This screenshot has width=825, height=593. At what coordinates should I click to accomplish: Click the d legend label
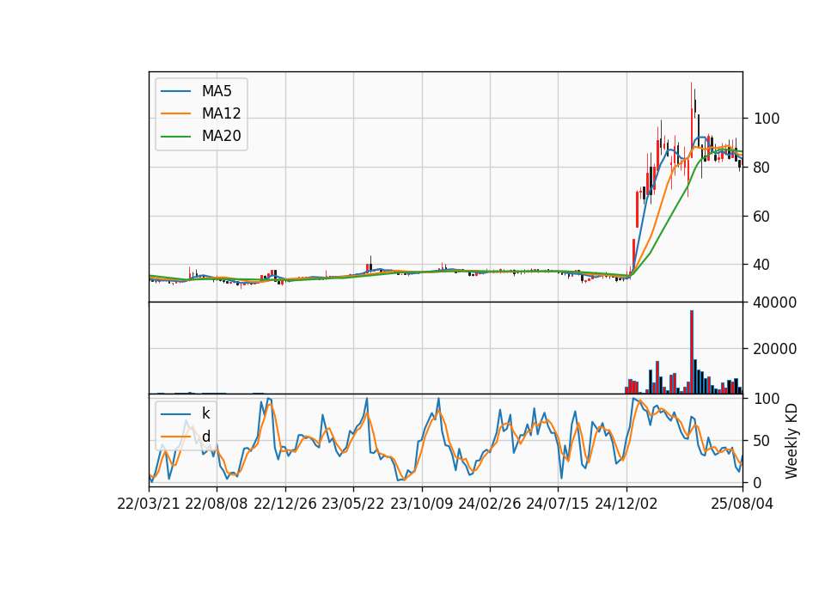tap(205, 437)
